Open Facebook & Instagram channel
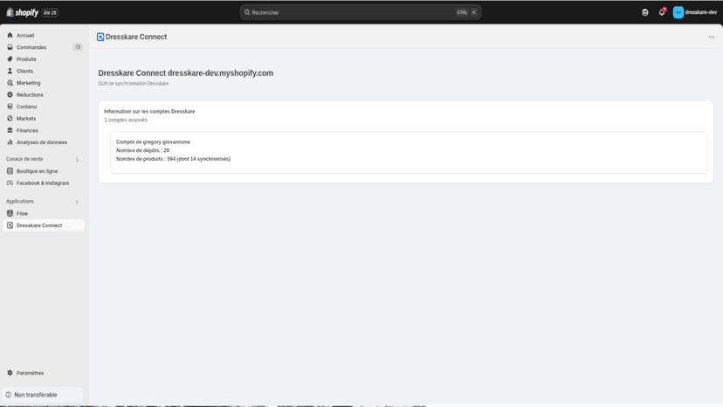The width and height of the screenshot is (723, 407). 44,183
